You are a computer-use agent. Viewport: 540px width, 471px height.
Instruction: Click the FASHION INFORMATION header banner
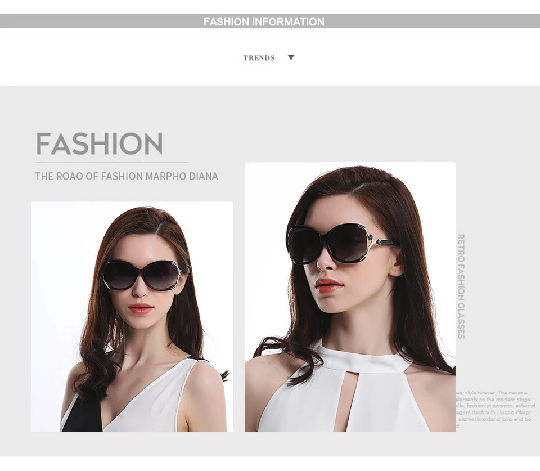[x=270, y=21]
